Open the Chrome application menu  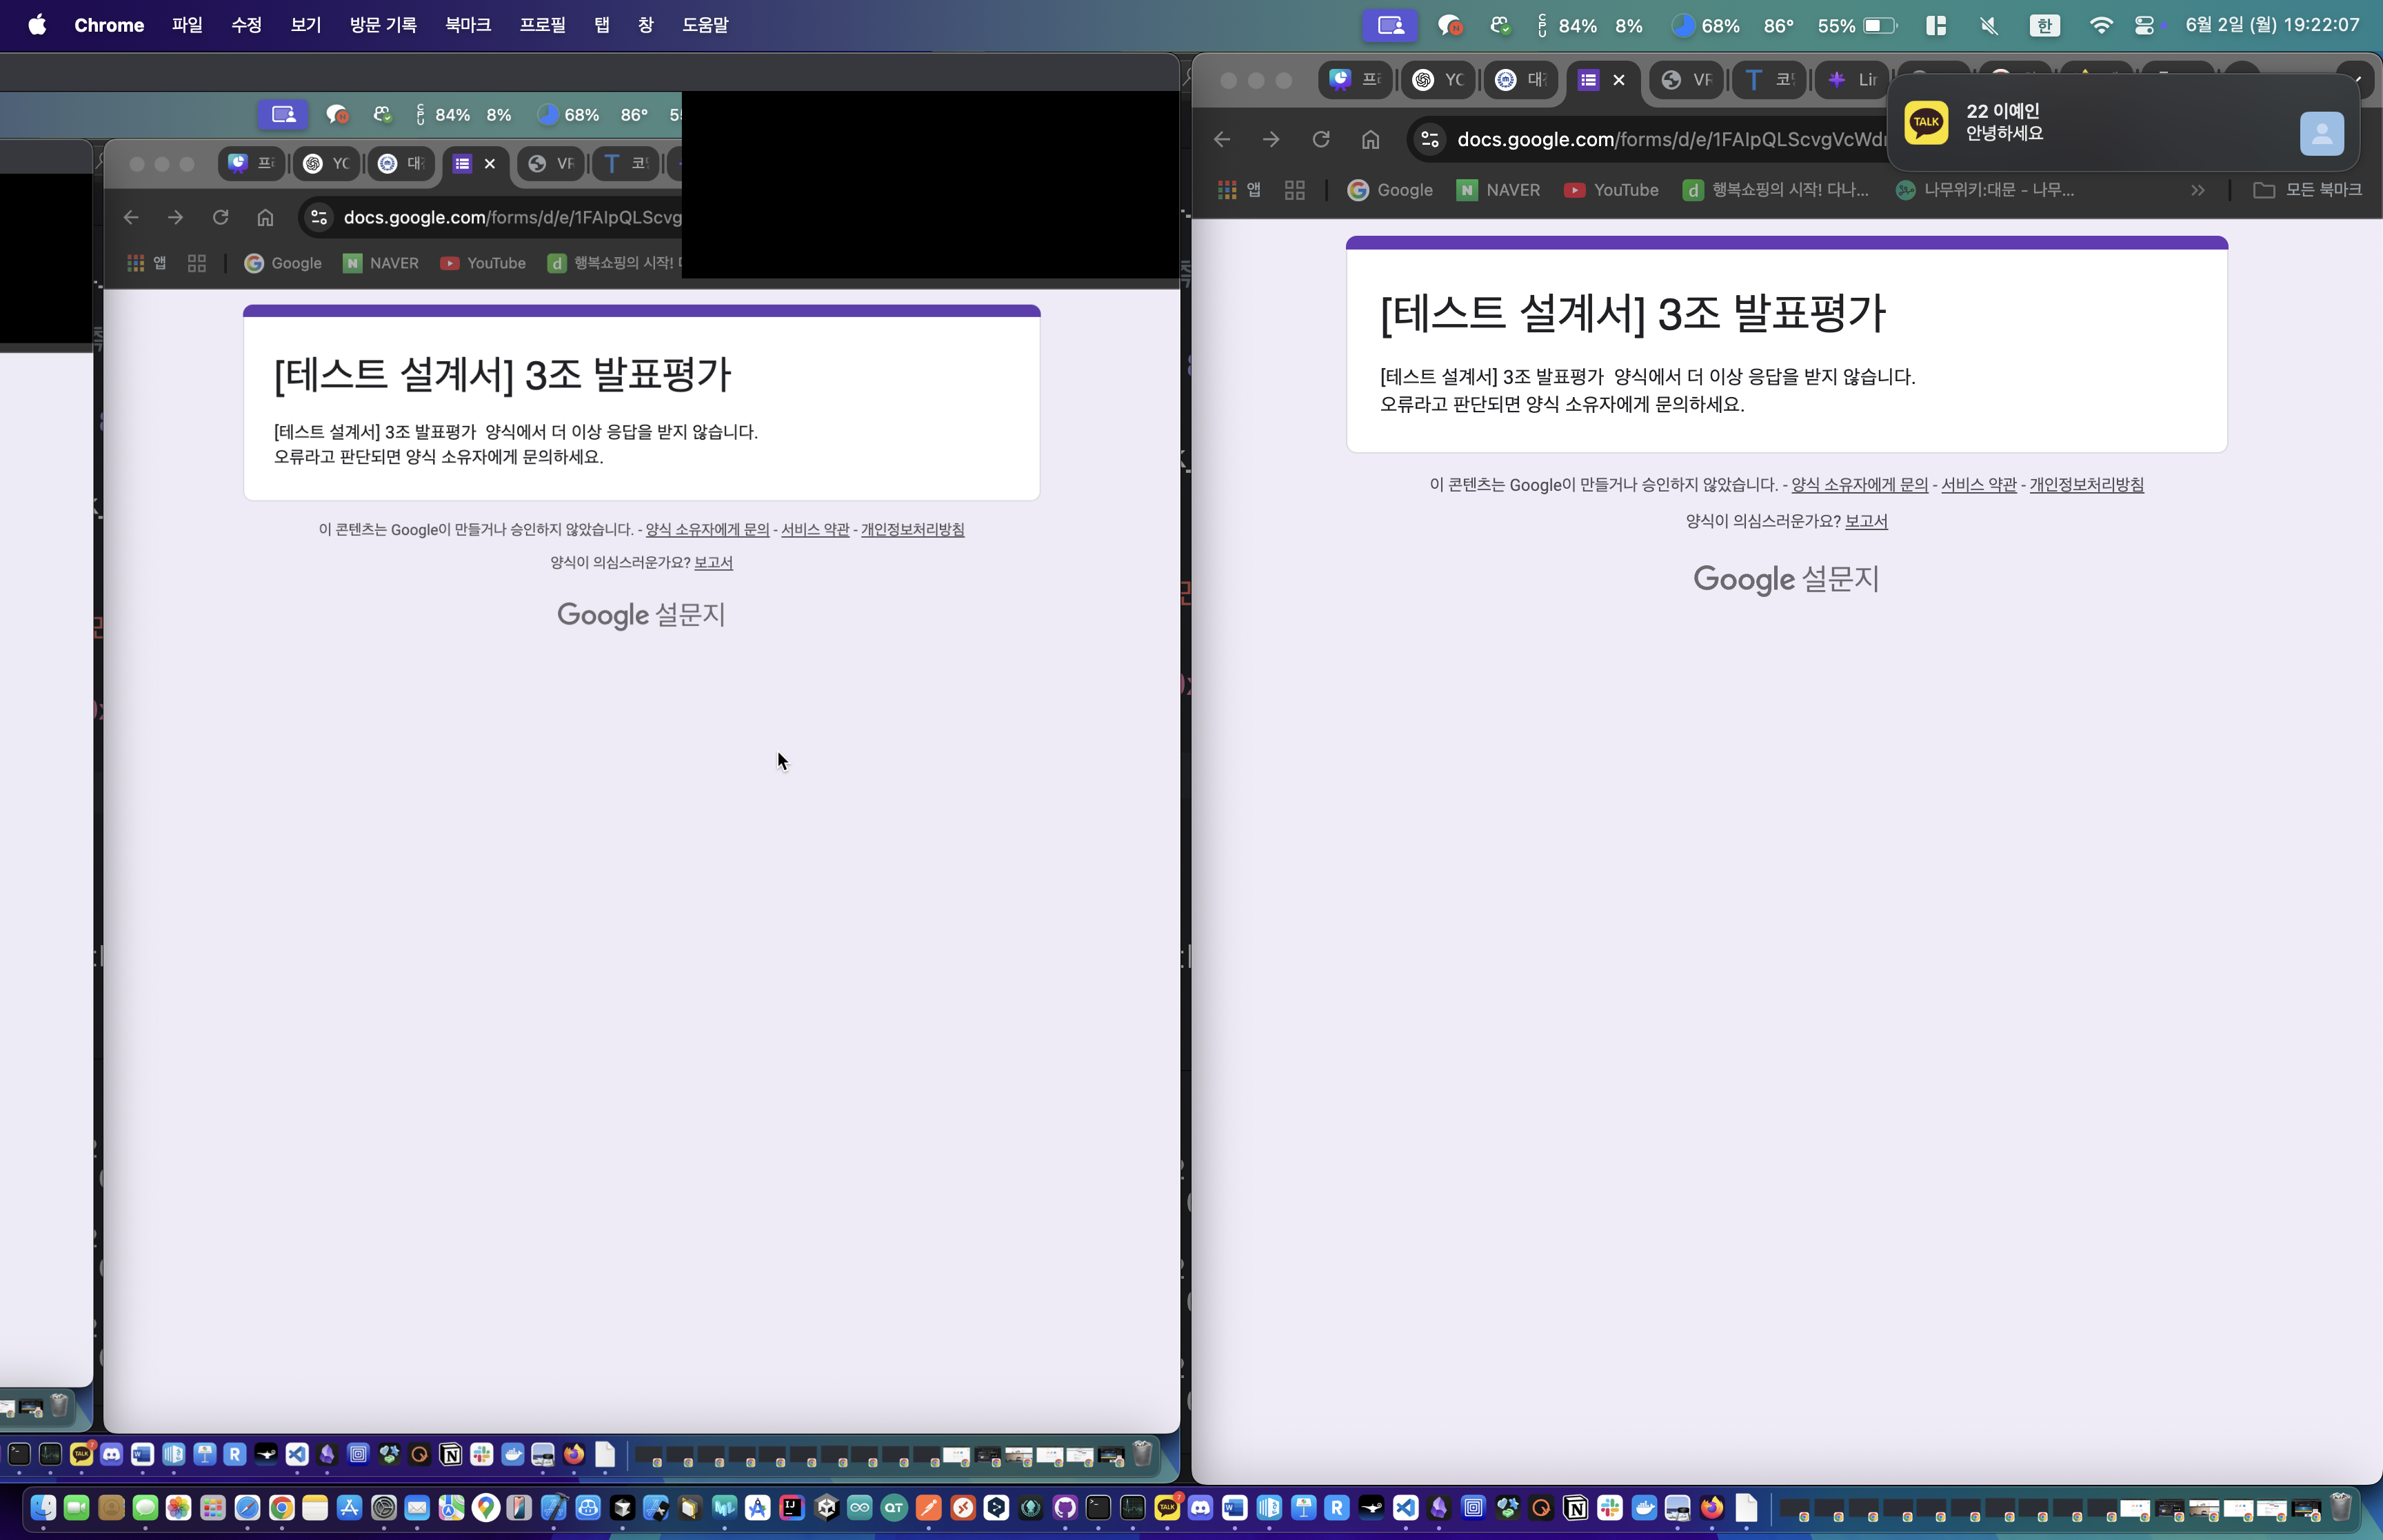click(x=109, y=25)
